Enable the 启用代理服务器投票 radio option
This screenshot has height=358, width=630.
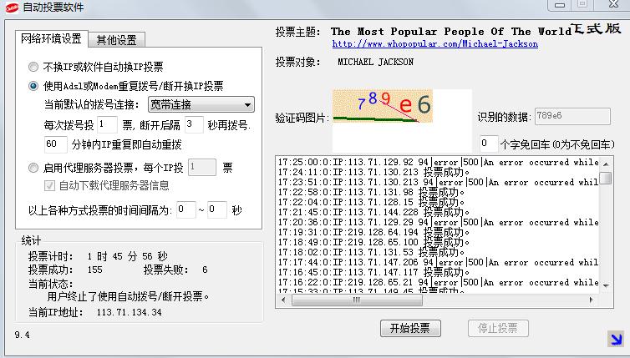pos(33,167)
